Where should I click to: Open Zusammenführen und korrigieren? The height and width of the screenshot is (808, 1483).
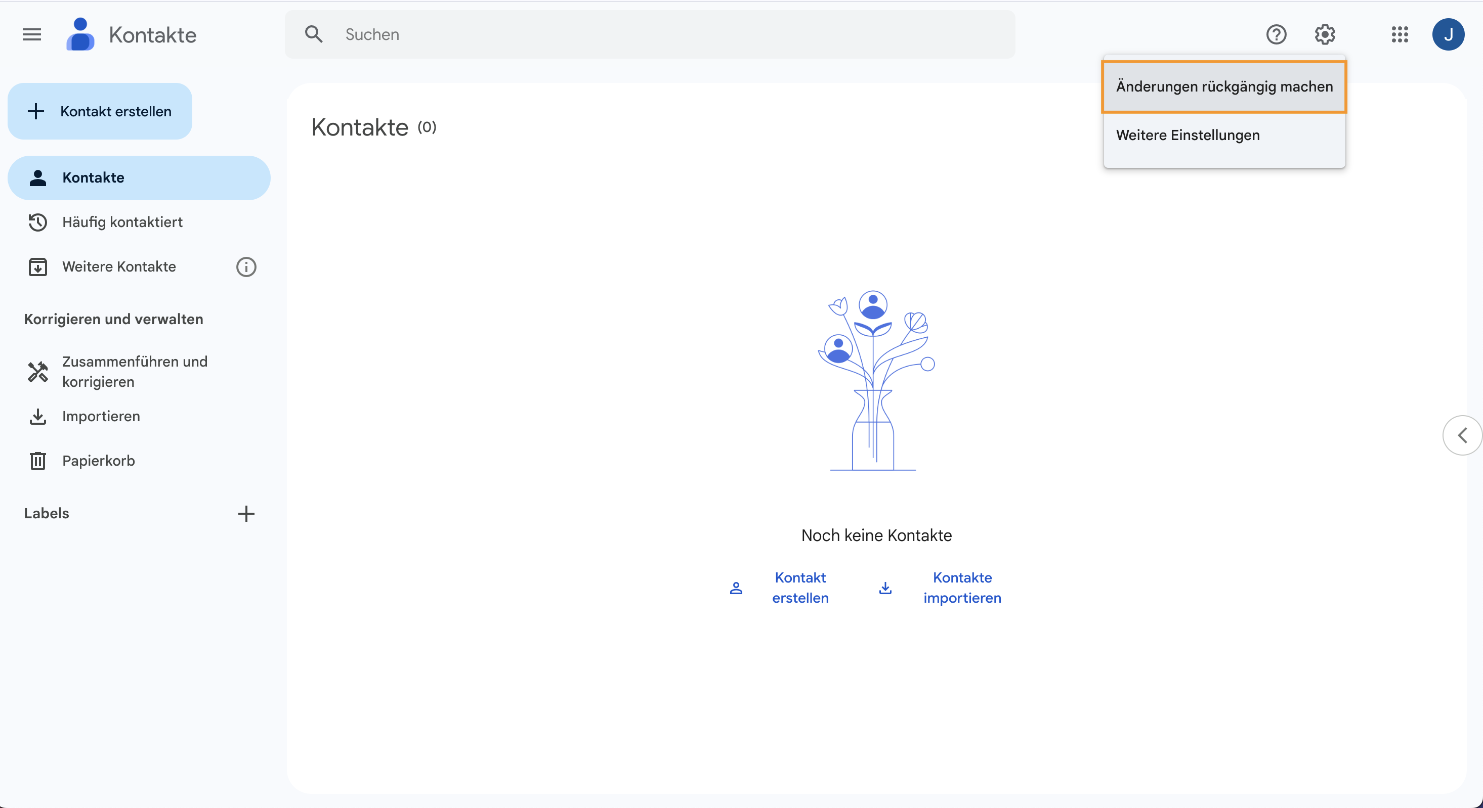(139, 372)
